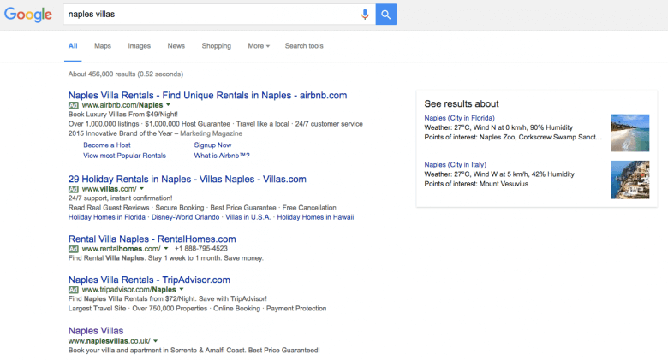Open View most Popular Rentals sitelink

click(124, 156)
